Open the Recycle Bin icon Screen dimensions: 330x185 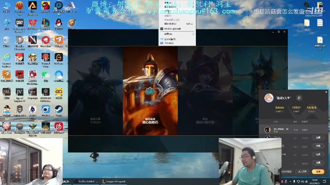click(x=7, y=42)
